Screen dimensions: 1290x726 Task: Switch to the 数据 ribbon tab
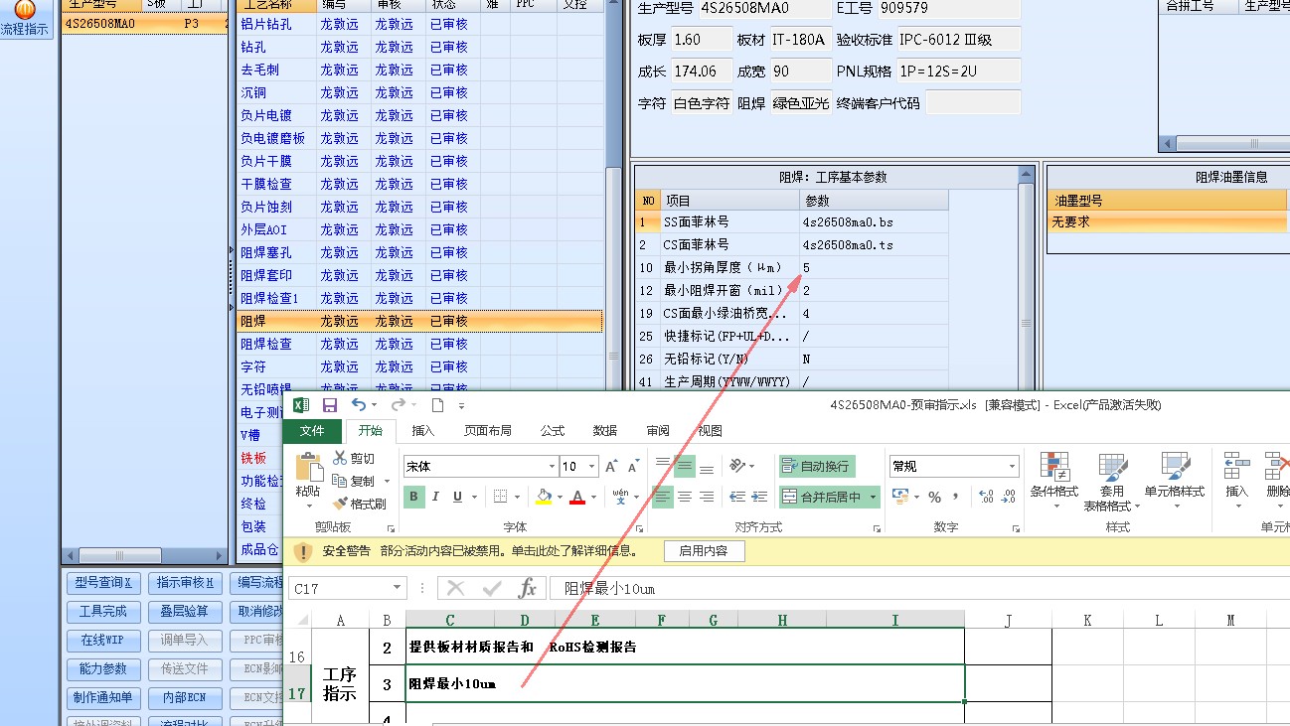point(605,431)
